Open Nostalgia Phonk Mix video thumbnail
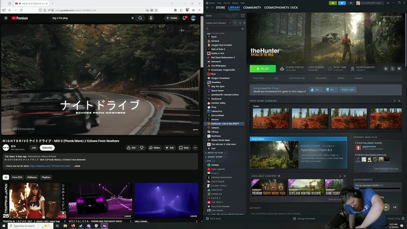 click(x=100, y=200)
